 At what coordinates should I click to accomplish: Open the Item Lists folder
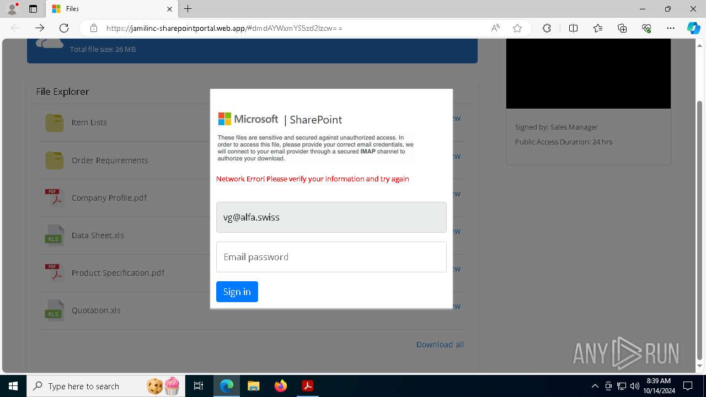(x=89, y=122)
